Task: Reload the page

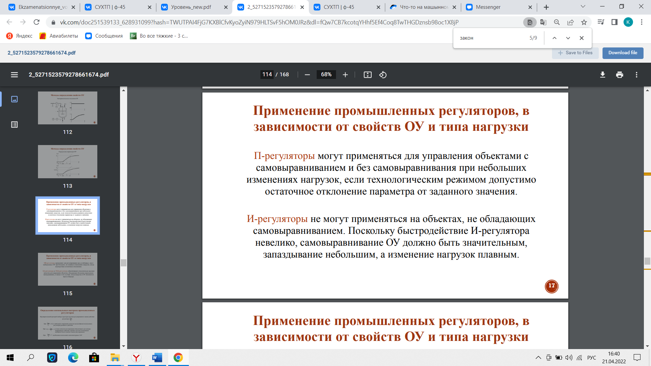Action: tap(36, 22)
